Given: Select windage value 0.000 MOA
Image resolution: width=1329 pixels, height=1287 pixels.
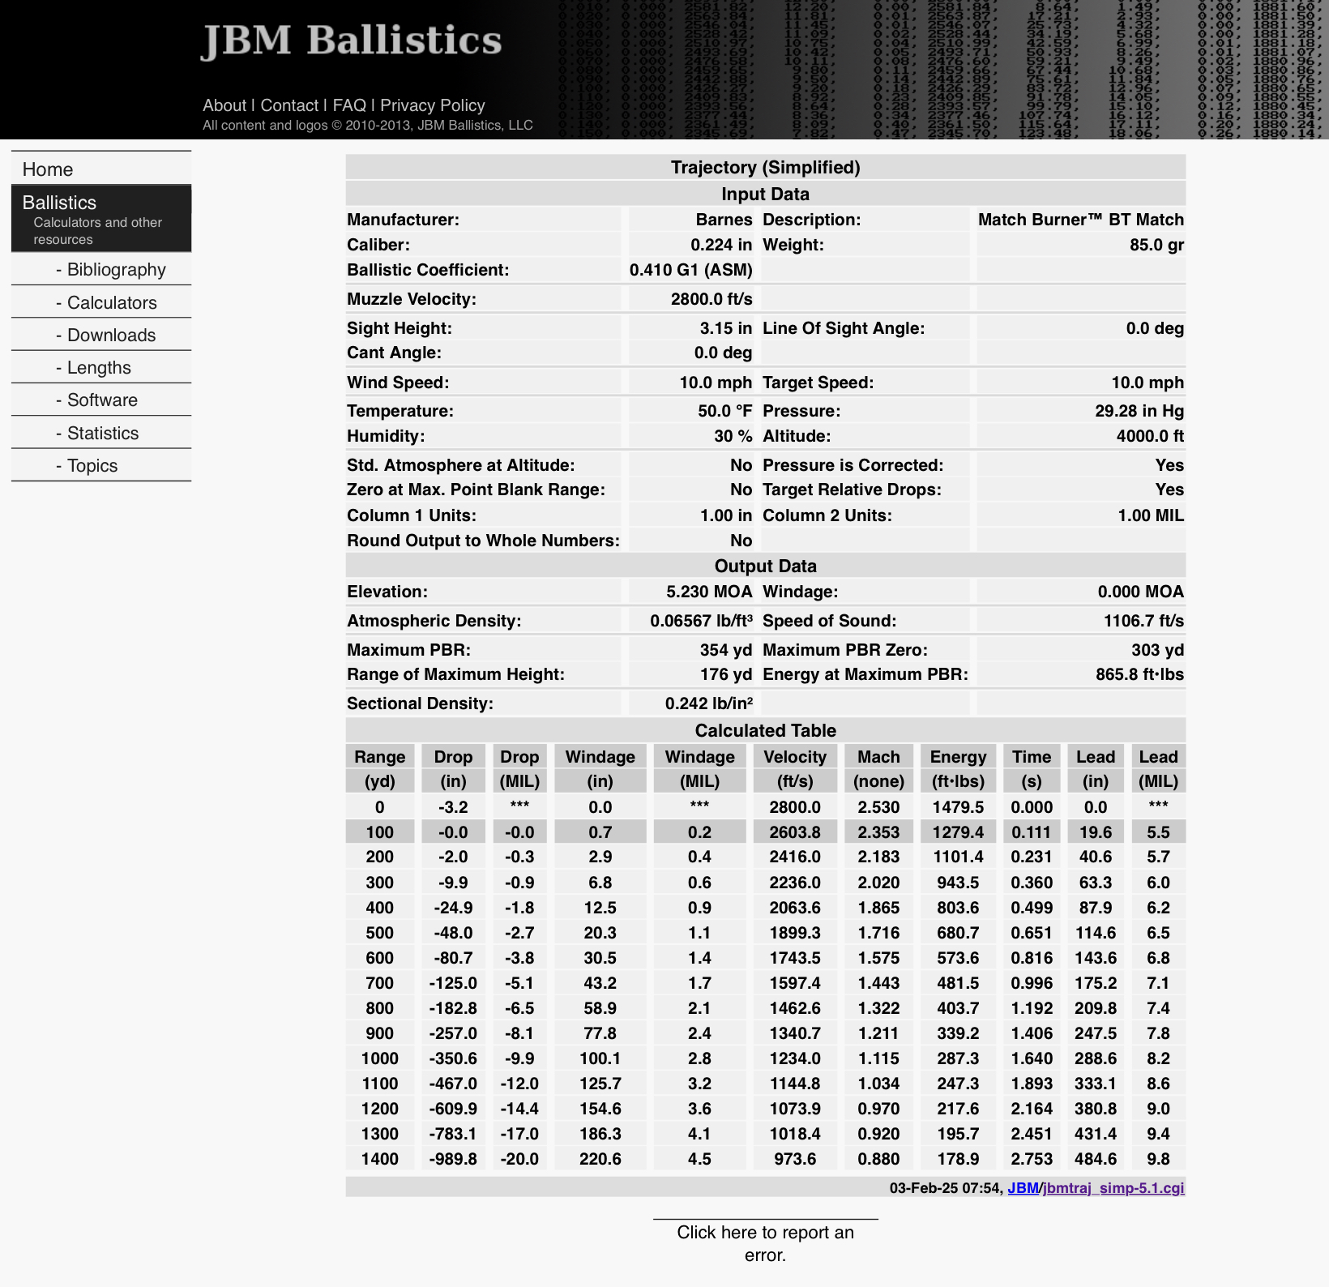Looking at the screenshot, I should coord(1140,592).
